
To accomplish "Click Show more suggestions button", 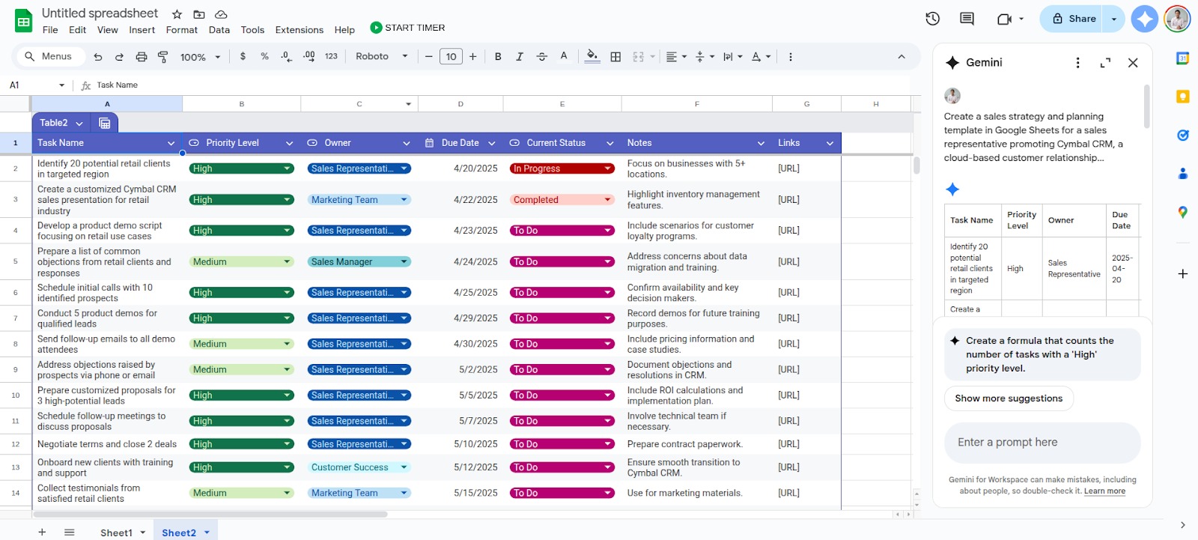I will coord(1009,398).
